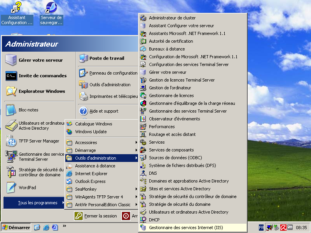Image resolution: width=311 pixels, height=233 pixels.
Task: Click Fermer la session button
Action: [96, 216]
